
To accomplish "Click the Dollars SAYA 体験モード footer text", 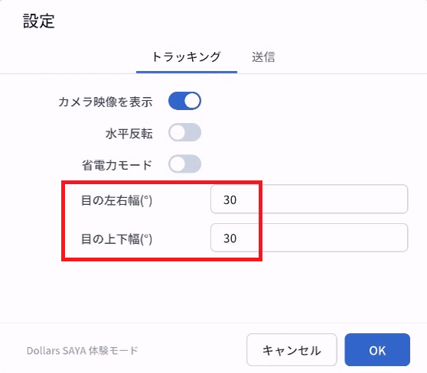I will click(83, 350).
